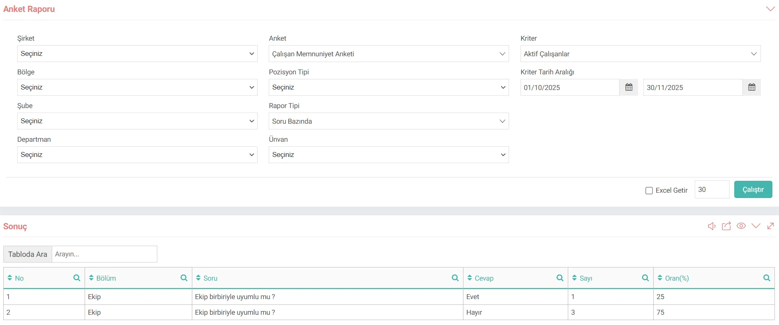Toggle the eye visibility icon in Sonuç
Image resolution: width=779 pixels, height=325 pixels.
click(741, 226)
